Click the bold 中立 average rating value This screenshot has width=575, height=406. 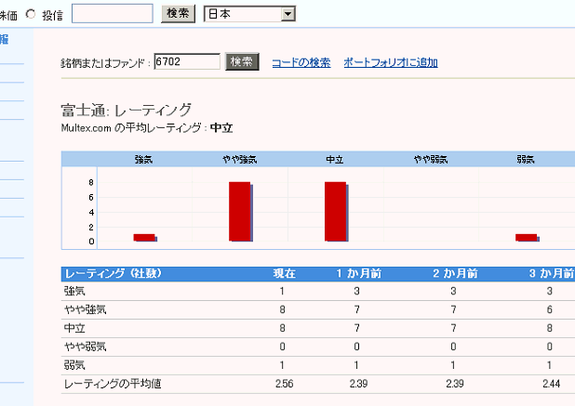(221, 128)
